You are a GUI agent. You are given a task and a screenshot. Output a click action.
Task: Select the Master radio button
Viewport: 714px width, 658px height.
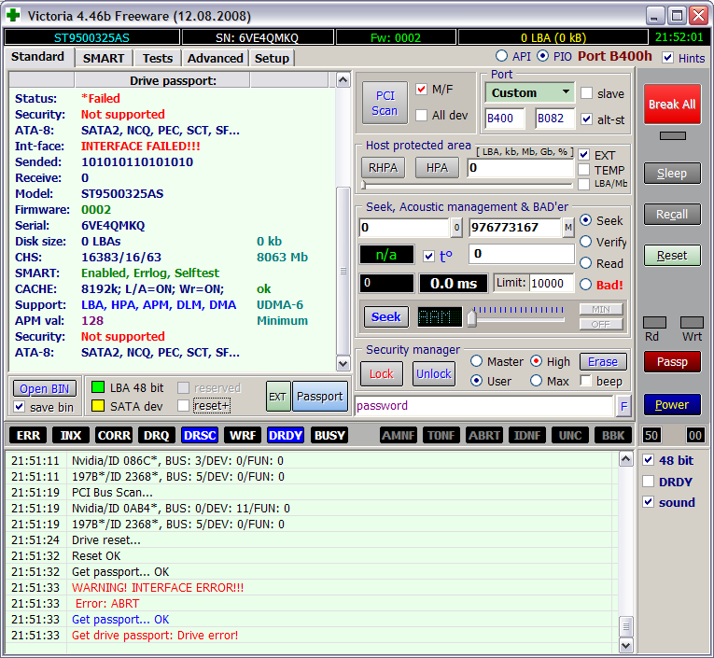(476, 361)
